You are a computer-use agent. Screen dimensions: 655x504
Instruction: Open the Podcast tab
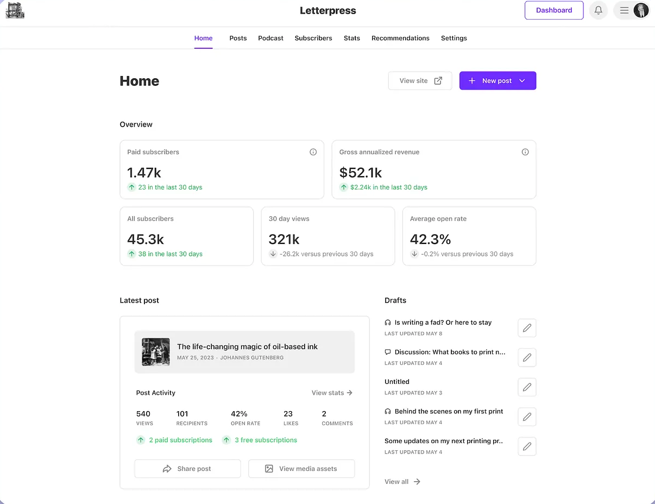pos(271,38)
